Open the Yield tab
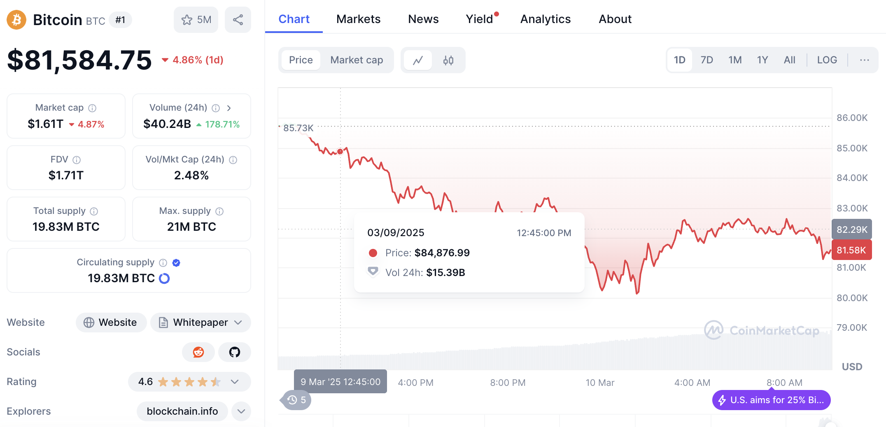This screenshot has width=886, height=427. [480, 19]
